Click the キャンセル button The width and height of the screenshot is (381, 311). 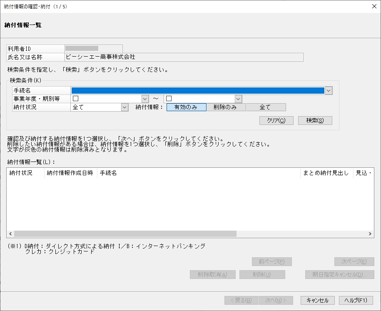pyautogui.click(x=317, y=300)
